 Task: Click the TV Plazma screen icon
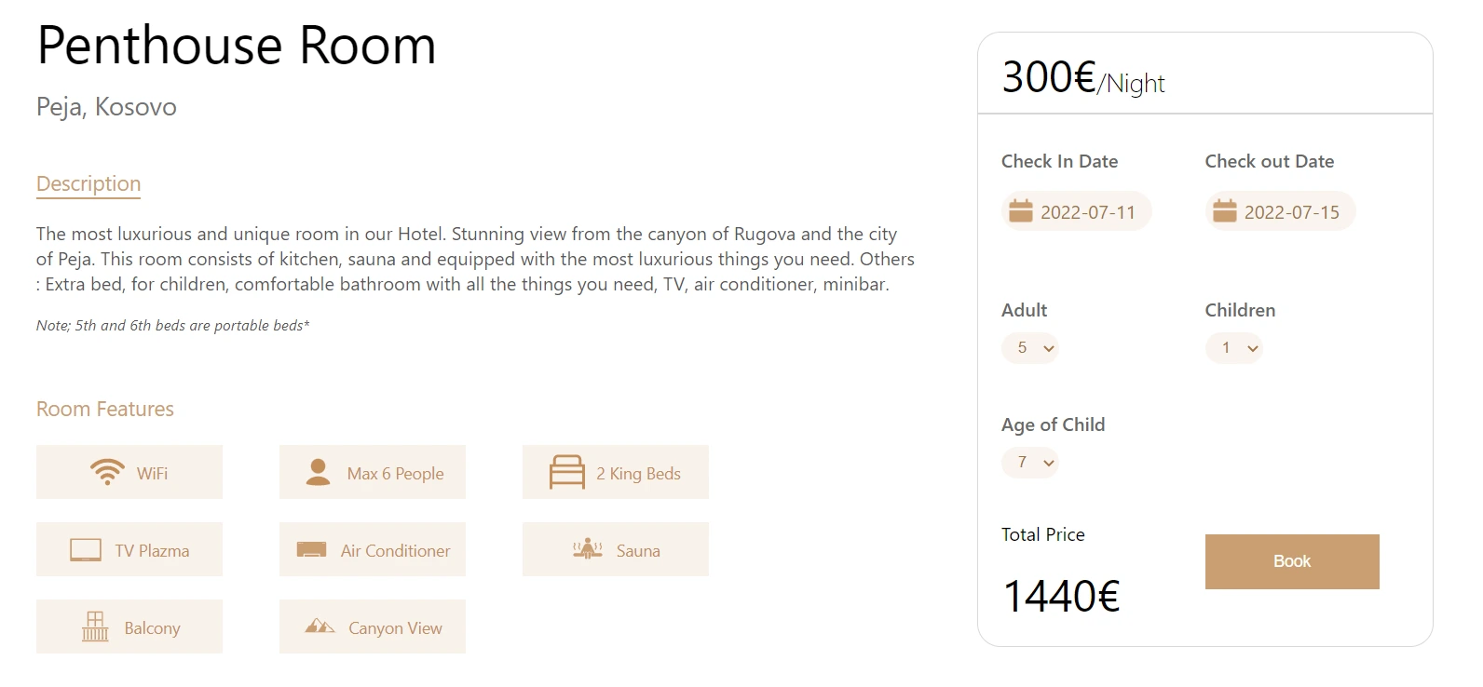[x=86, y=550]
